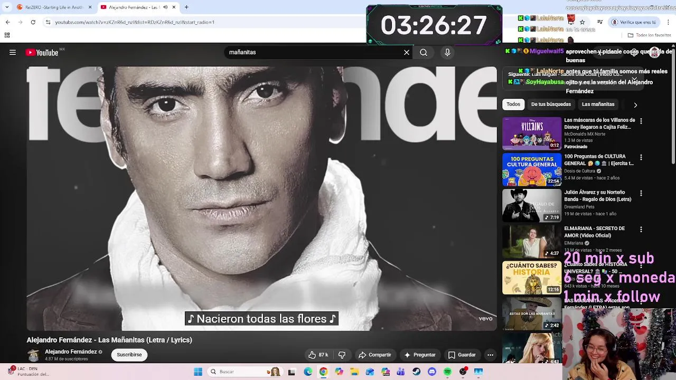Open the YouTube guide hamburger menu
The width and height of the screenshot is (676, 380).
[13, 52]
